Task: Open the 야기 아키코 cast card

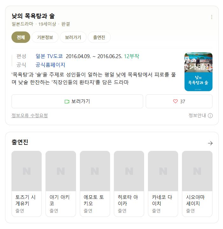Action: pyautogui.click(x=61, y=184)
